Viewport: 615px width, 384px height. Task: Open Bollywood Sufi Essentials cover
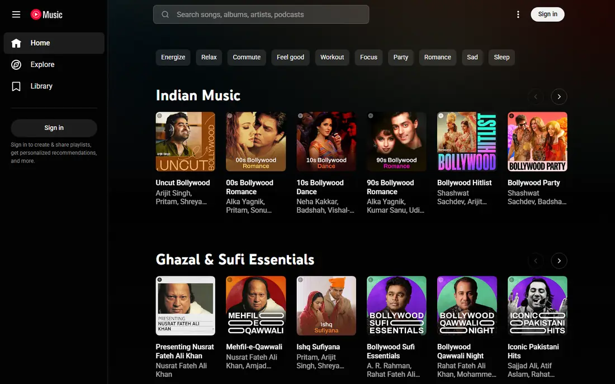coord(396,306)
